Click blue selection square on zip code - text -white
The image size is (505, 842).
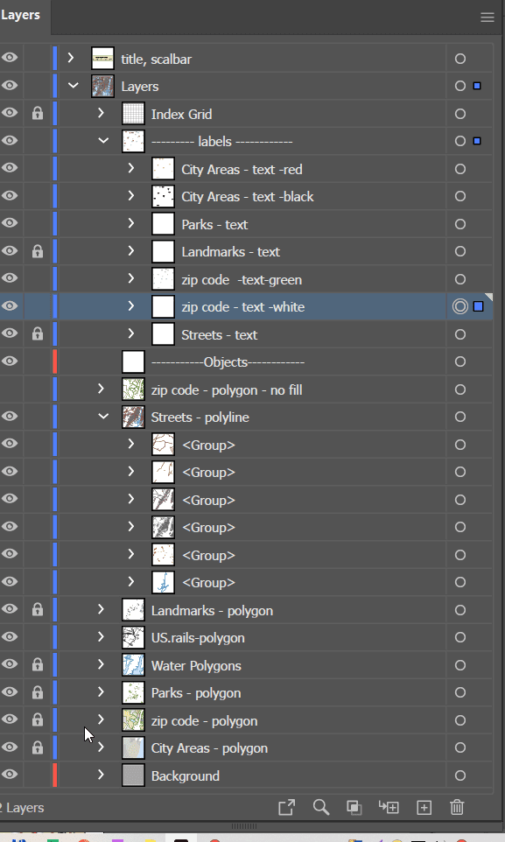[478, 306]
